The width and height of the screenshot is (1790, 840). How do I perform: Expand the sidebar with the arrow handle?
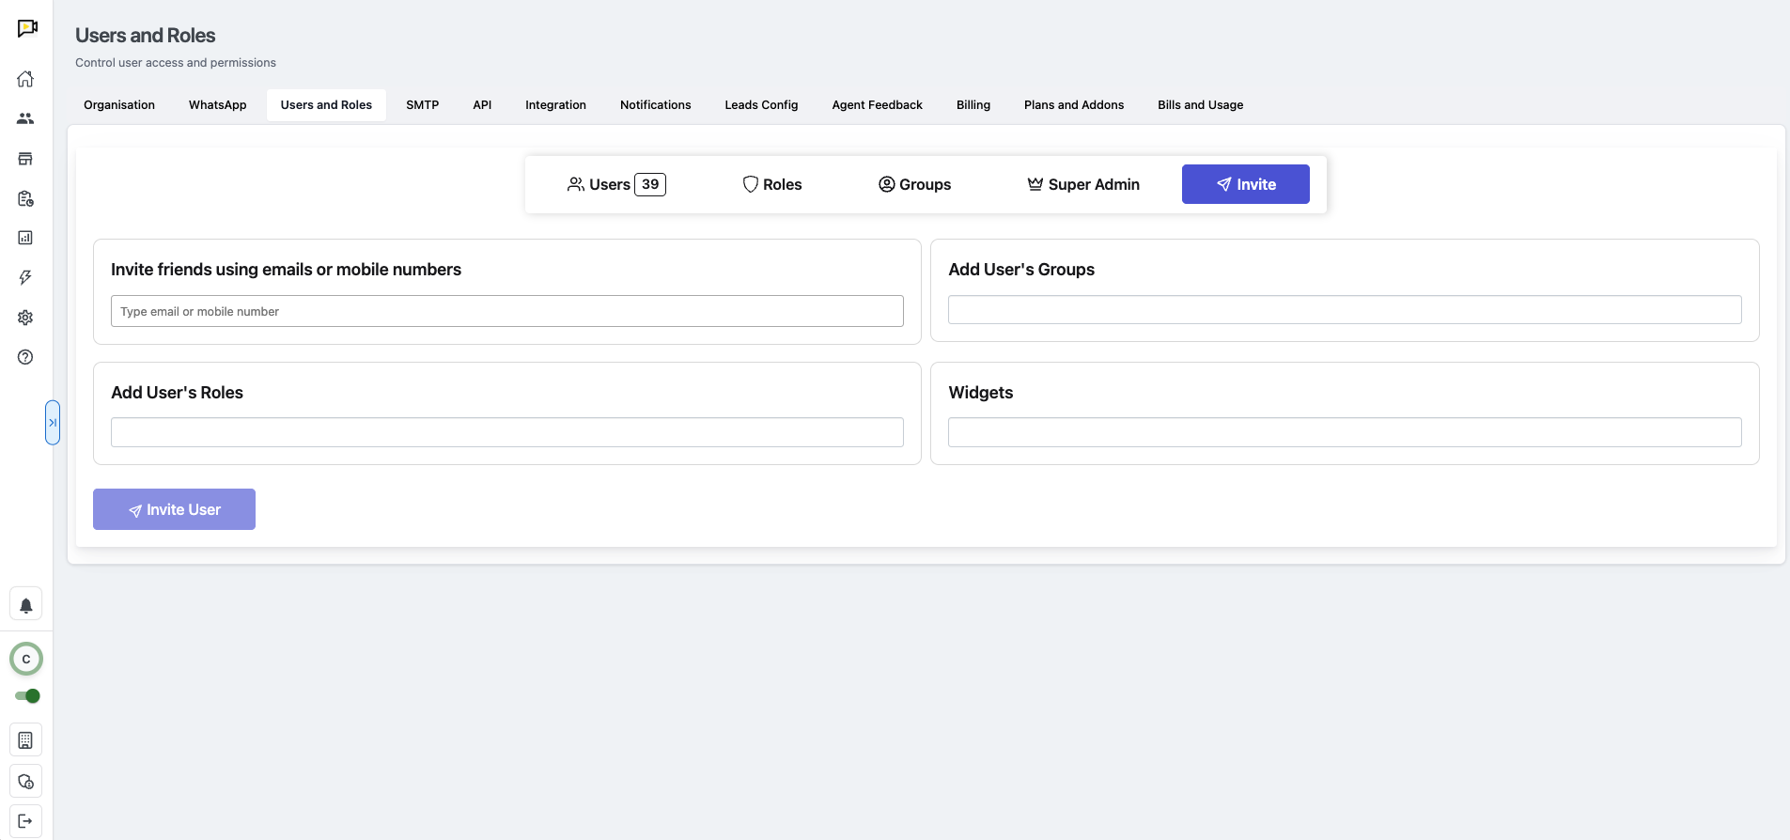point(53,423)
